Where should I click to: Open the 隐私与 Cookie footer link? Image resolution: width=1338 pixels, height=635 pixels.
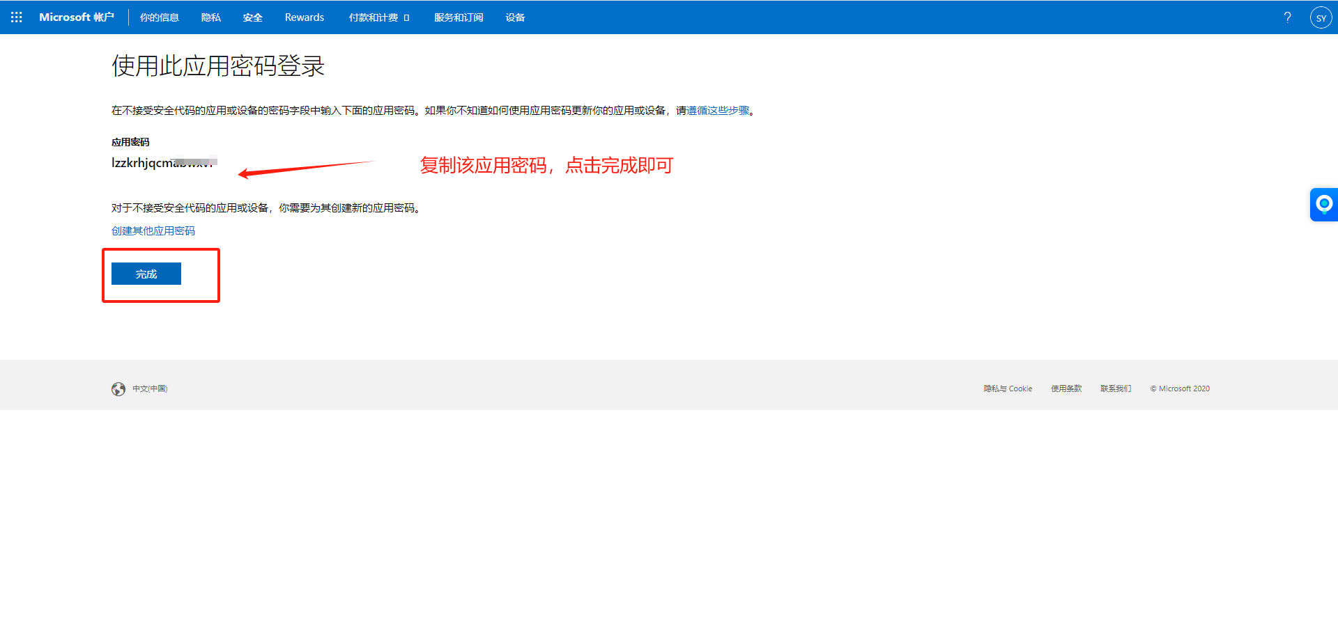point(1008,389)
